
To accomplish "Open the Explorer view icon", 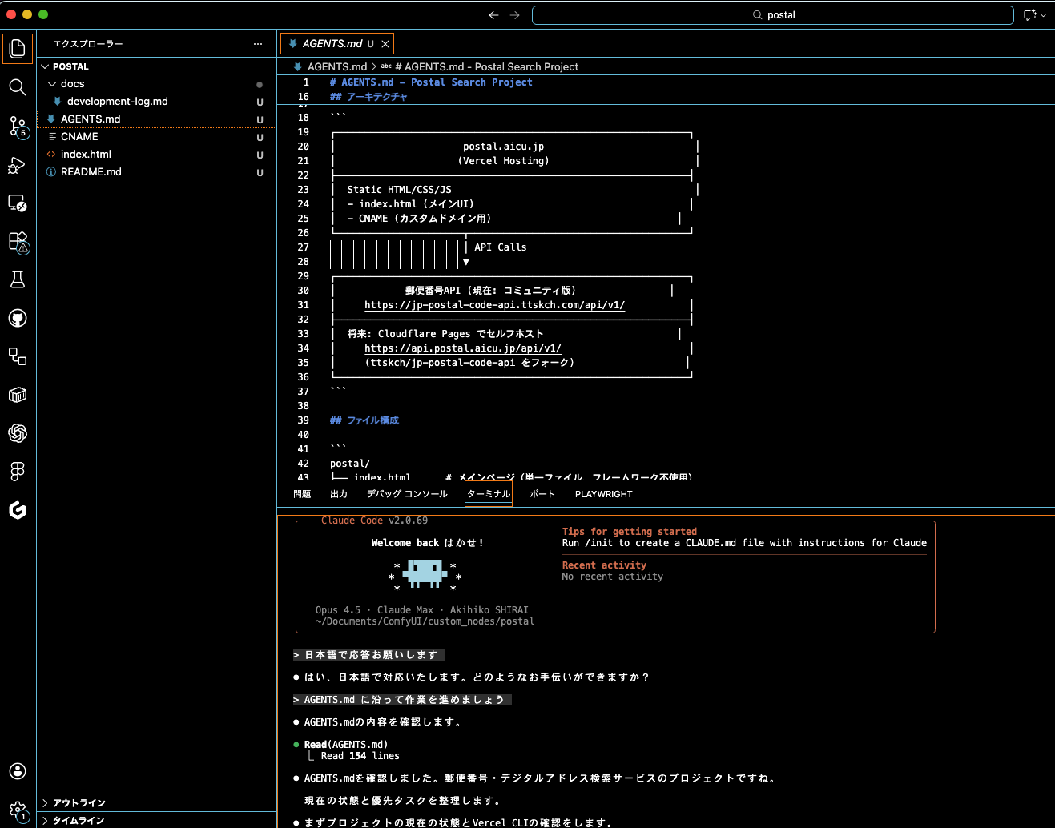I will coord(18,48).
